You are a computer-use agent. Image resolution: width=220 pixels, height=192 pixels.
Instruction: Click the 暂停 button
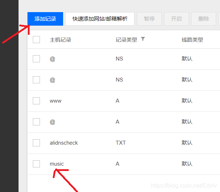point(149,19)
